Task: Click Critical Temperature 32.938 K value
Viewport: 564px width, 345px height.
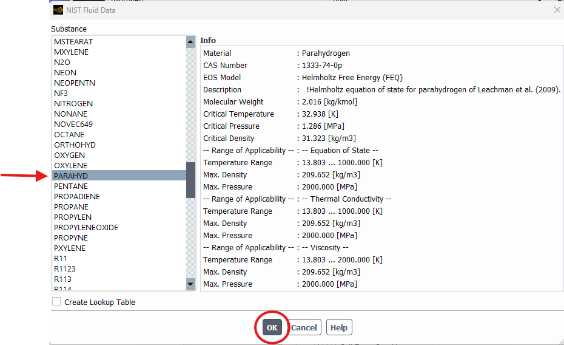Action: coord(320,114)
